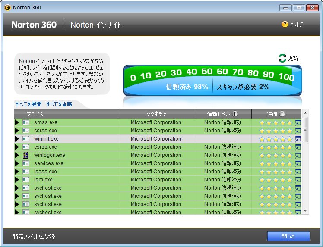The image size is (323, 247).
Task: Select the lsass.exe process name
Action: (45, 172)
